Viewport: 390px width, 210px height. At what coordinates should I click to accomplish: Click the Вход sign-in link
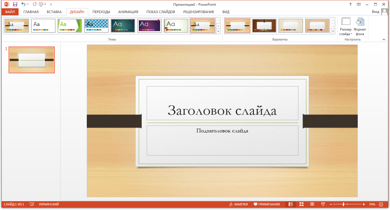click(x=375, y=12)
